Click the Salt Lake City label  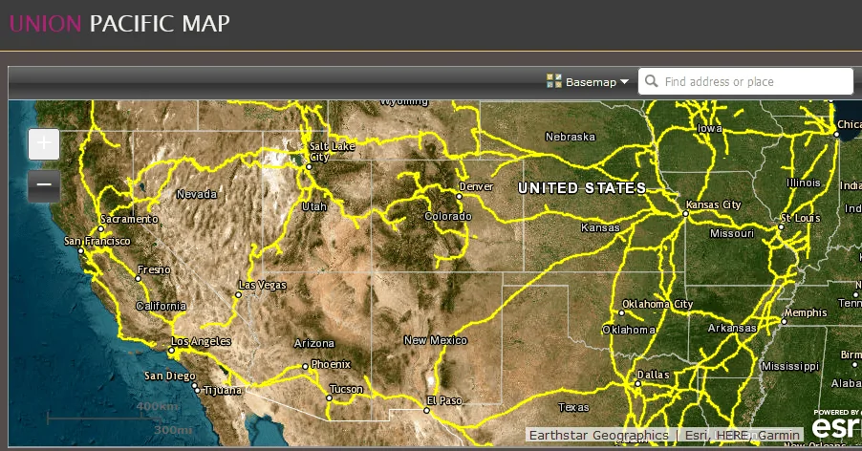pos(332,152)
